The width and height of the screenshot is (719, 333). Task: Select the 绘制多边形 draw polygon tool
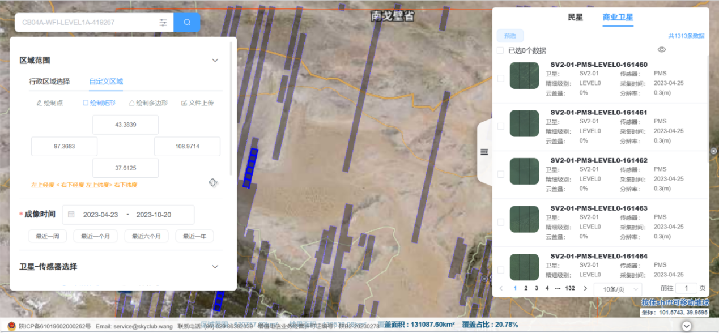[148, 103]
